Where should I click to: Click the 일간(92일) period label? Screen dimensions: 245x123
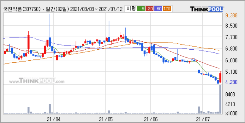coord(57,9)
